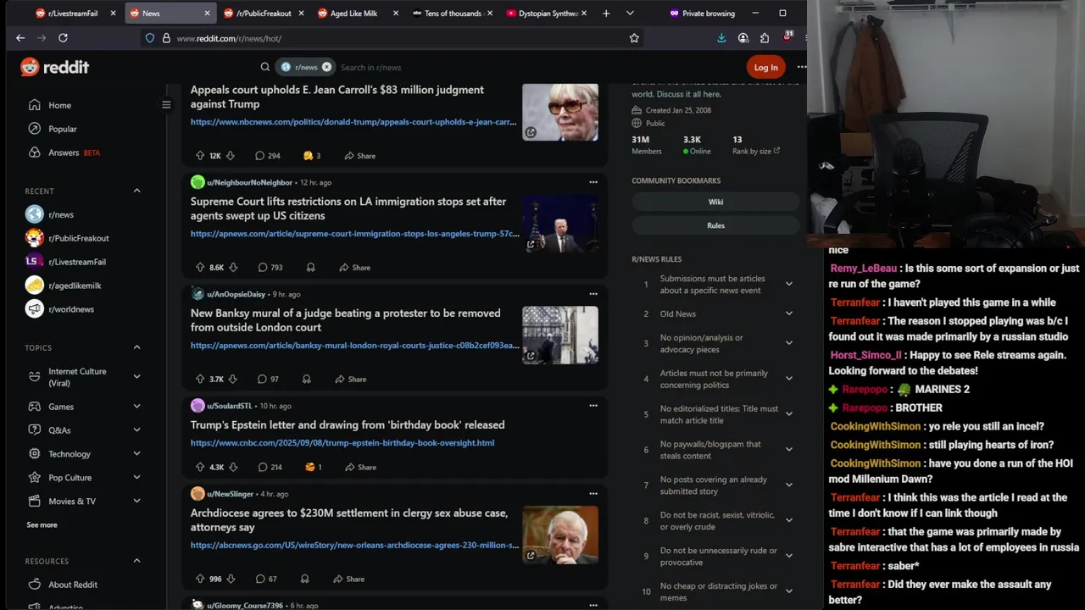The image size is (1085, 610).
Task: Collapse the RESOURCES section
Action: point(136,561)
